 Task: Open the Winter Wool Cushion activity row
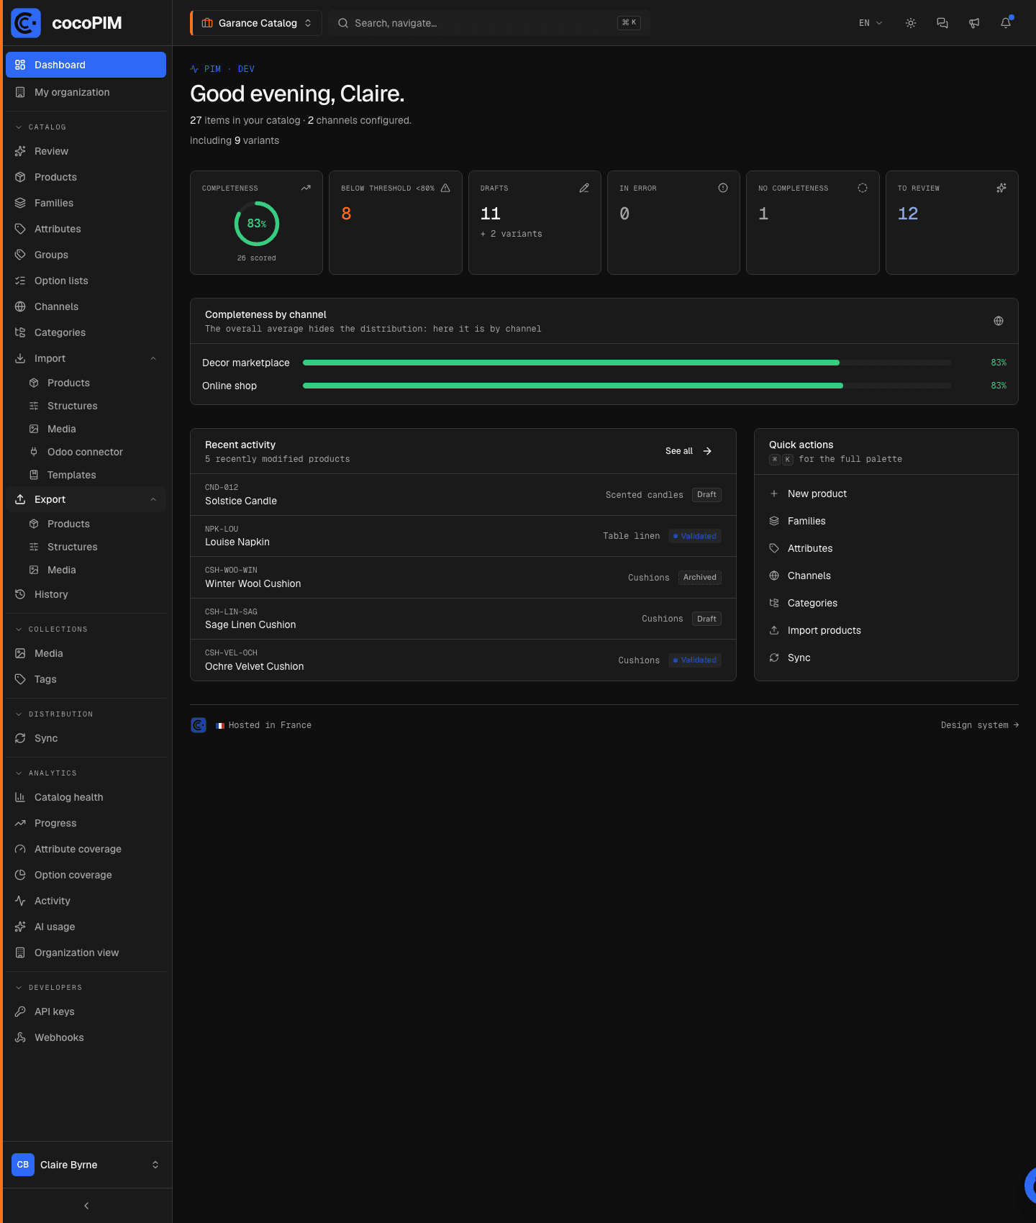(x=463, y=578)
